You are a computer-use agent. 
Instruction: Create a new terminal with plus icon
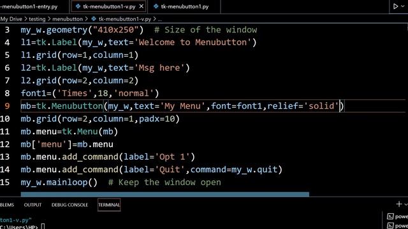pyautogui.click(x=399, y=204)
